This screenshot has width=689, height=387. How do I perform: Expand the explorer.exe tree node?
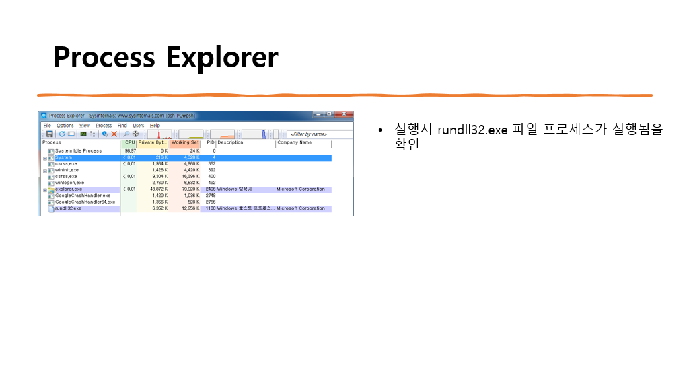pos(45,190)
